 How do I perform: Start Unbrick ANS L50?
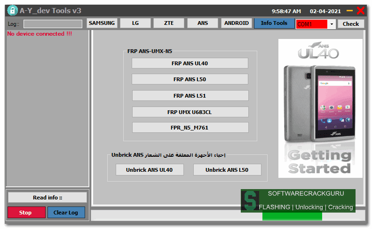coord(227,170)
